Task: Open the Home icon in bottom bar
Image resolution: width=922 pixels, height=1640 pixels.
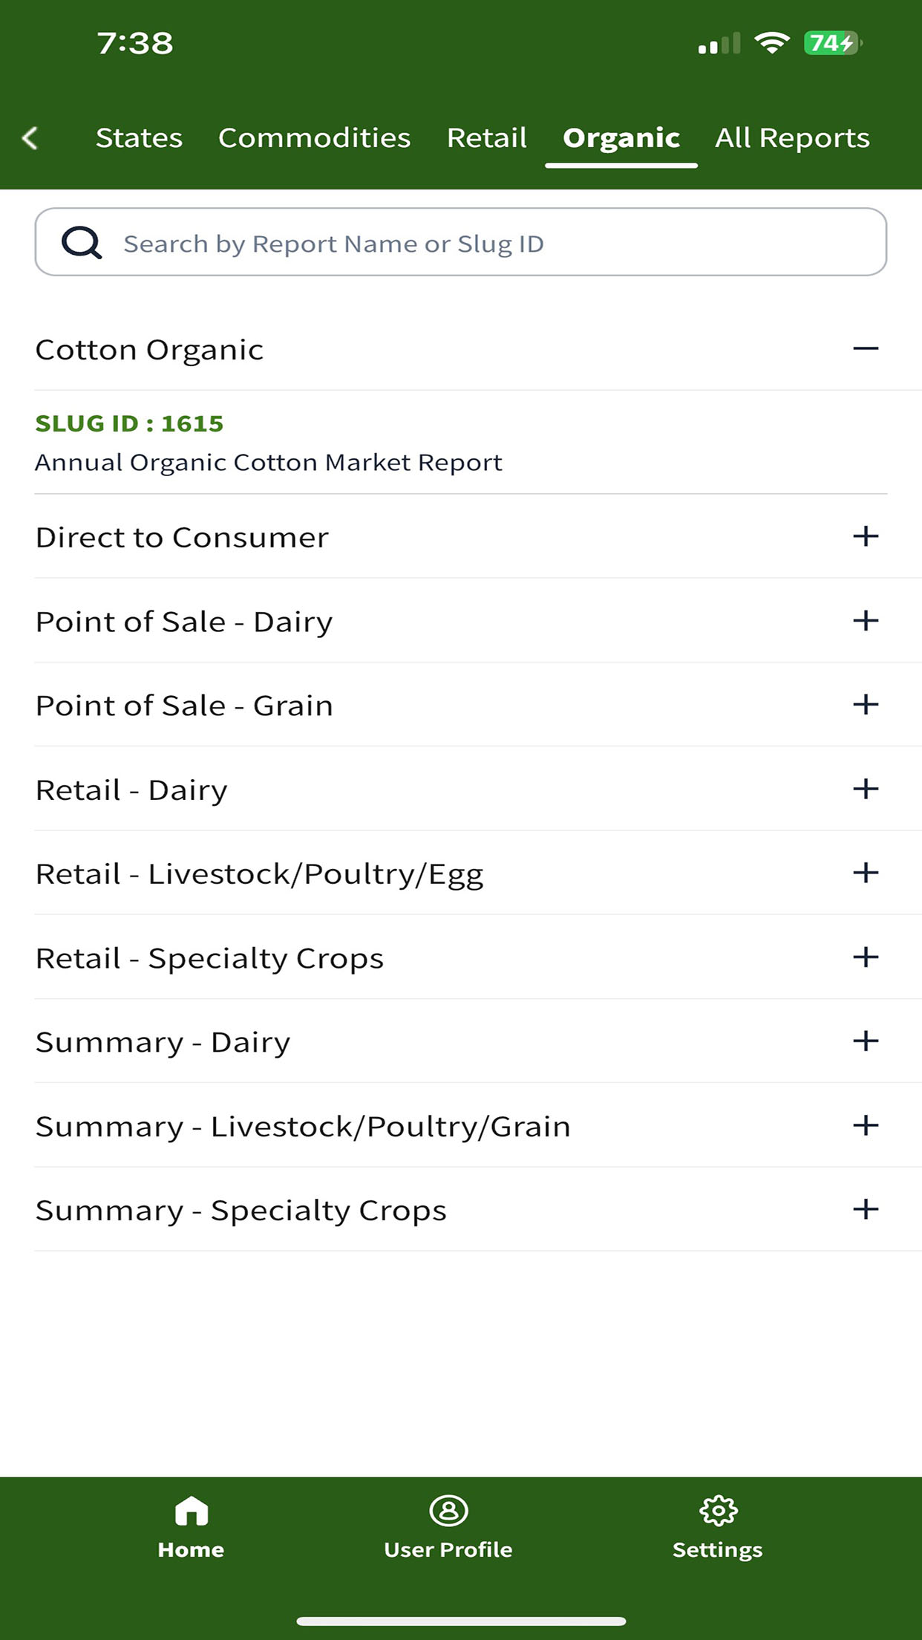Action: tap(191, 1511)
